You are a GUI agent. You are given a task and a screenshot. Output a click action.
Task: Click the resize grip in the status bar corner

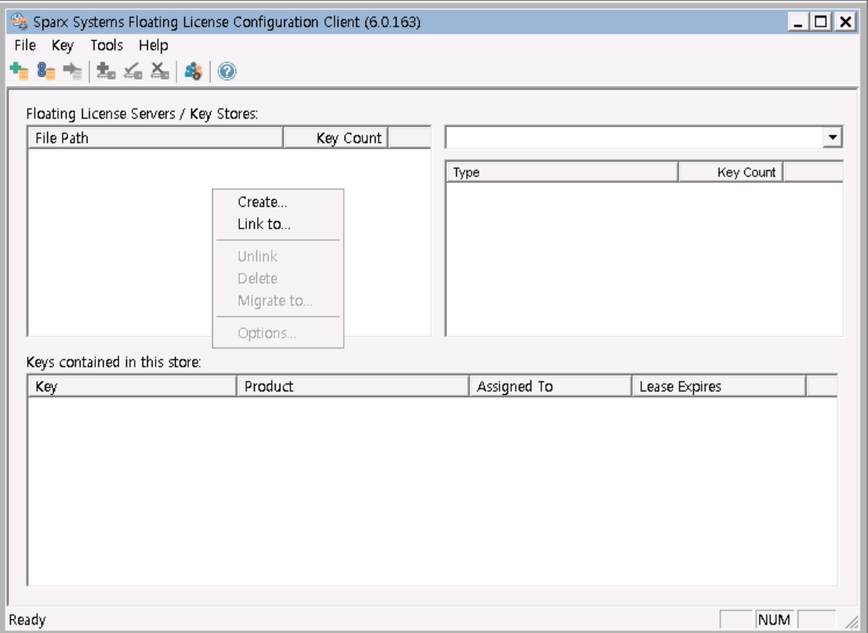coord(852,621)
